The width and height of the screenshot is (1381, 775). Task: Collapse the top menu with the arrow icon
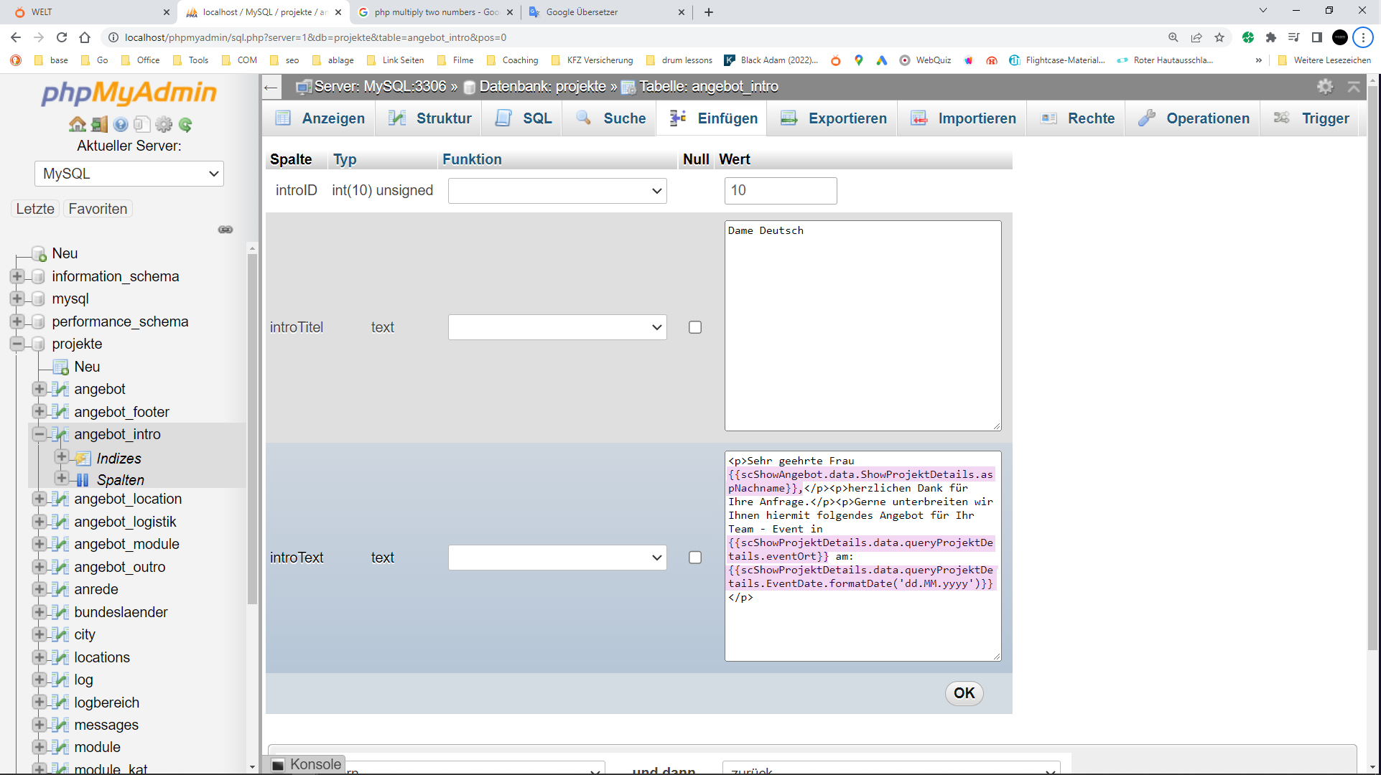(1354, 86)
